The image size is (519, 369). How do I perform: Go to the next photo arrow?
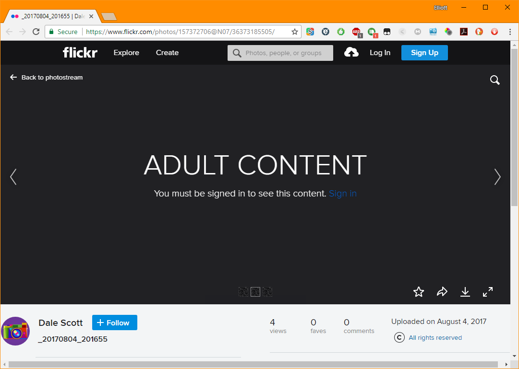tap(497, 177)
